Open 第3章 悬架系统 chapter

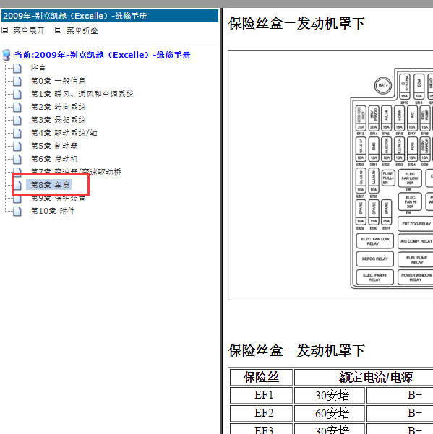coord(58,120)
